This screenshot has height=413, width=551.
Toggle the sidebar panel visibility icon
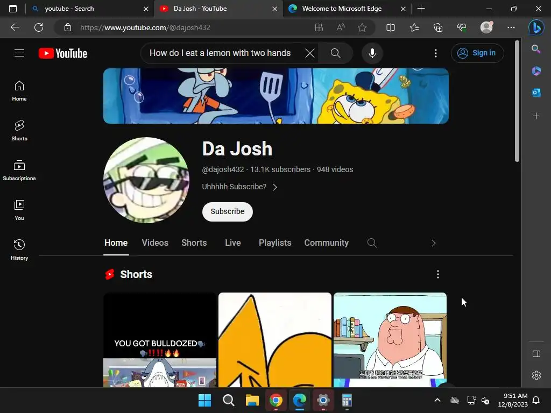[x=536, y=354]
